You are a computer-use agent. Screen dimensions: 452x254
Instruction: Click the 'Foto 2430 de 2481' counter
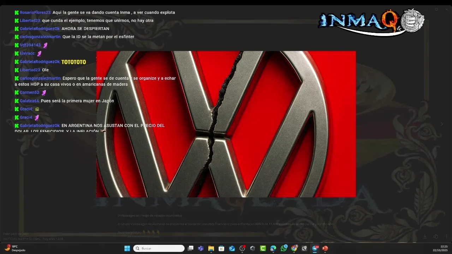(x=16, y=234)
